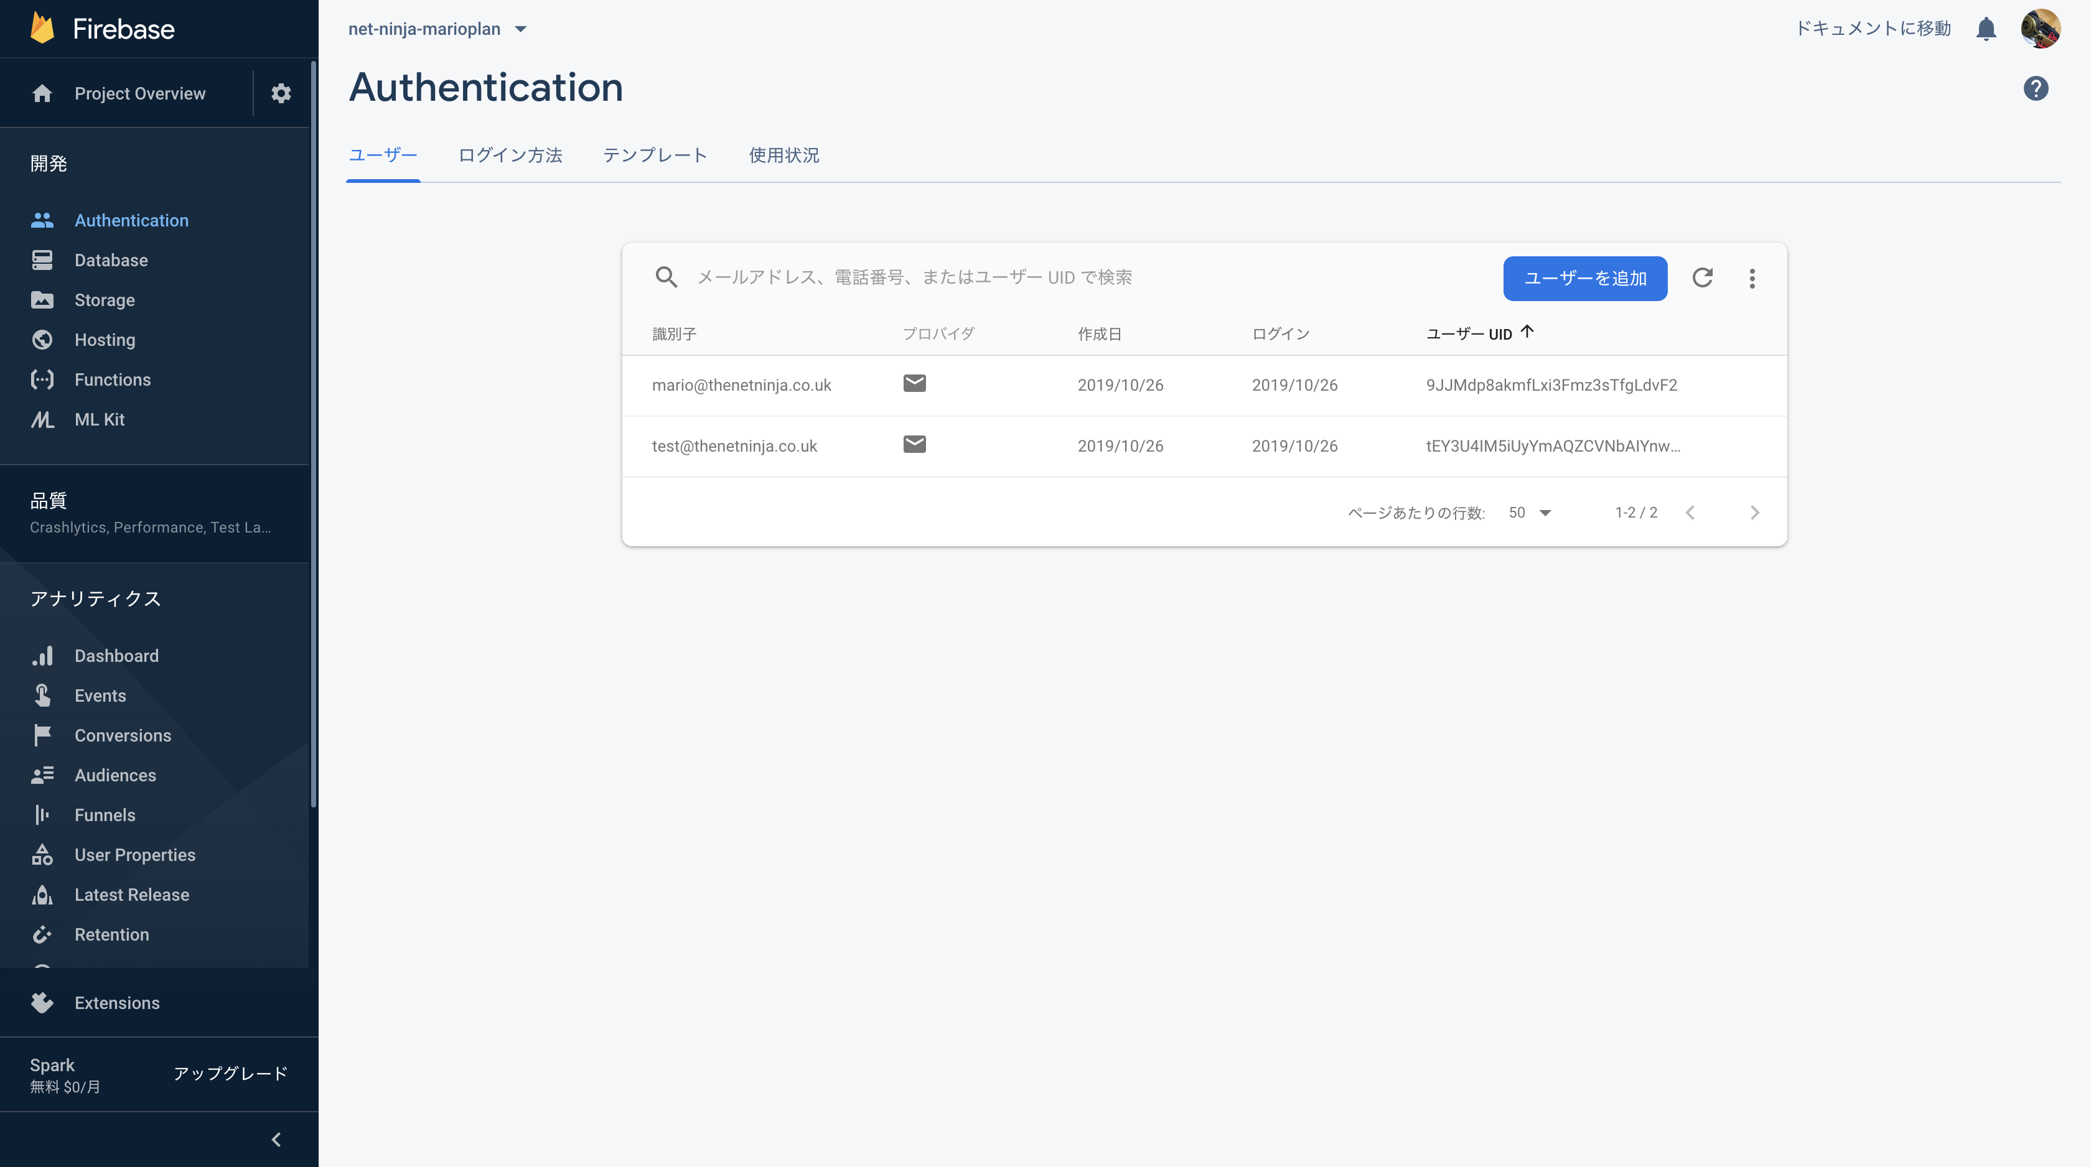Select the ユーザー tab

point(382,155)
